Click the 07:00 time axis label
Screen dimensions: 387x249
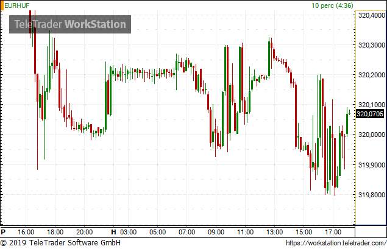(x=187, y=232)
